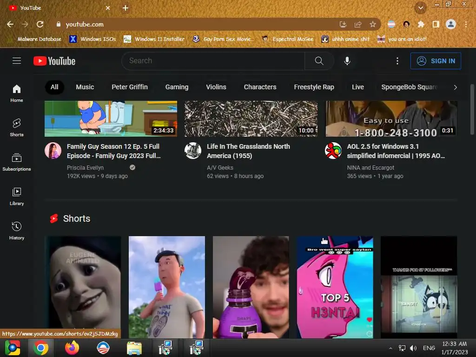Click install app icon in address bar

point(343,24)
